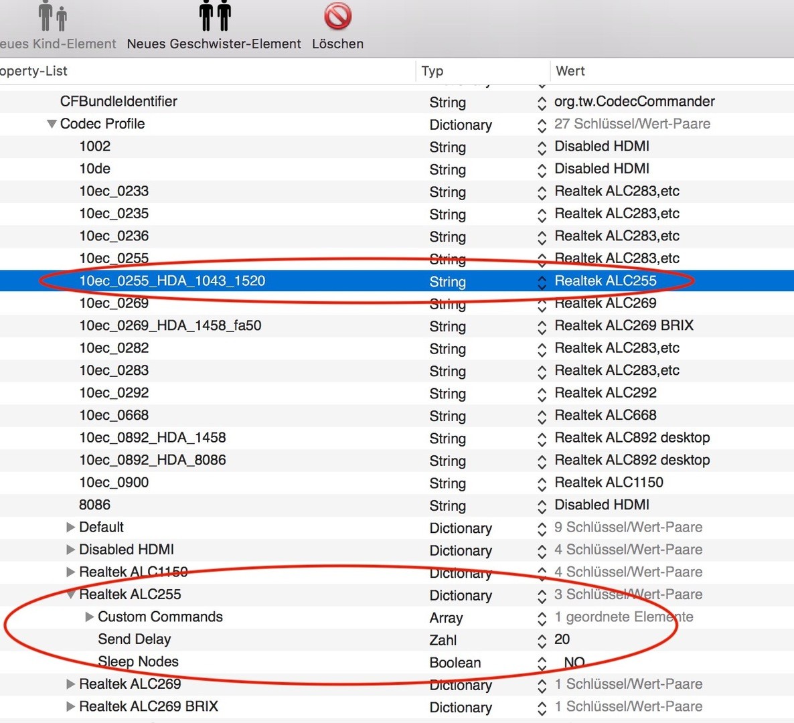Open type stepper for 10de row
Viewport: 794px width, 723px height.
[542, 171]
